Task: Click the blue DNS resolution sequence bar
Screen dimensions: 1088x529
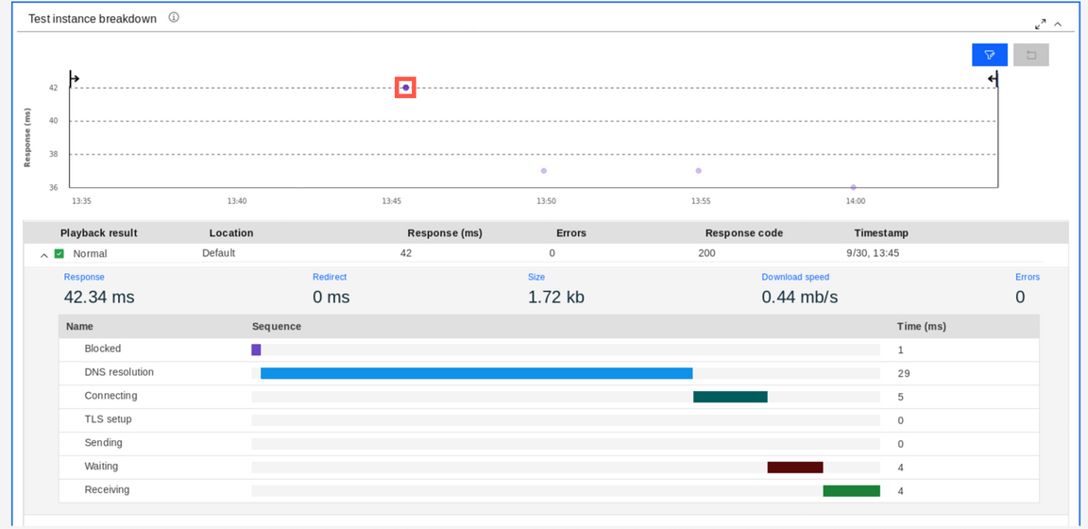Action: pos(477,373)
